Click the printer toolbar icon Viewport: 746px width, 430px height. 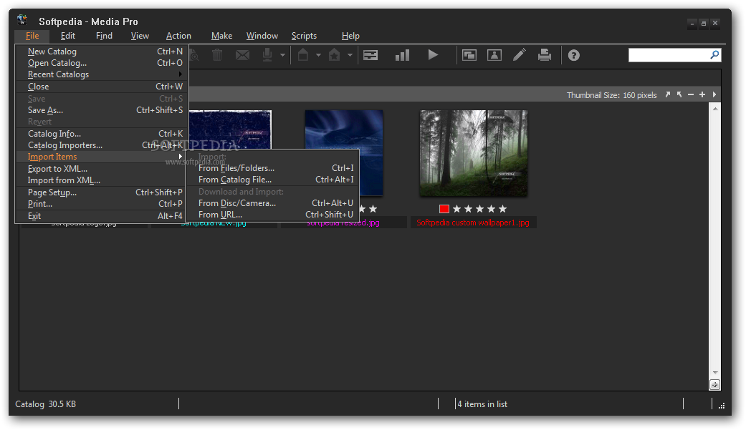click(545, 55)
